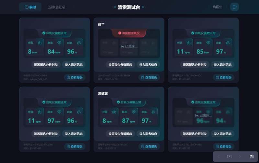Go to the previous page arrow
The width and height of the screenshot is (259, 163).
tap(219, 157)
